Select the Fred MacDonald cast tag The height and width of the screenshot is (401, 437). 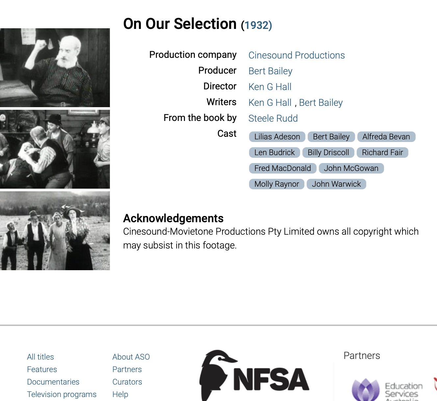tap(283, 168)
